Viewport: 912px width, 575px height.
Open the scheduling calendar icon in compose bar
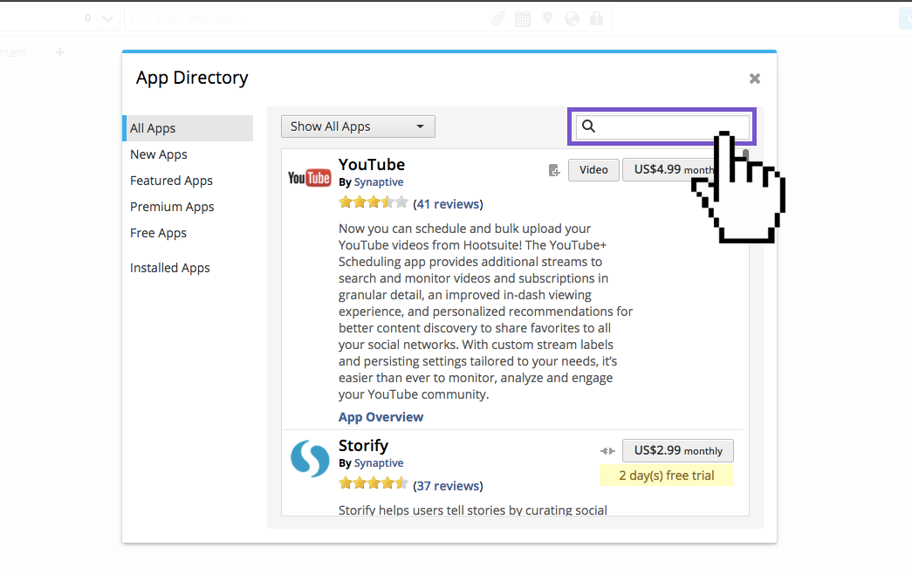coord(523,18)
